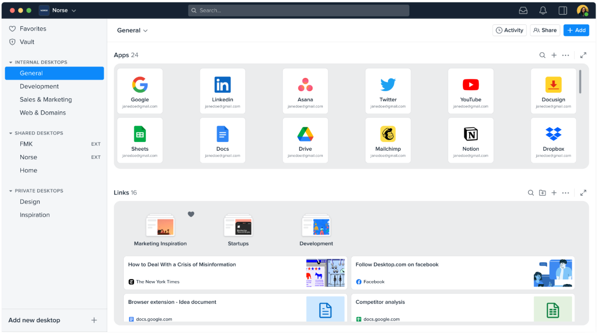597x336 pixels.
Task: Open the Asana app
Action: point(305,91)
